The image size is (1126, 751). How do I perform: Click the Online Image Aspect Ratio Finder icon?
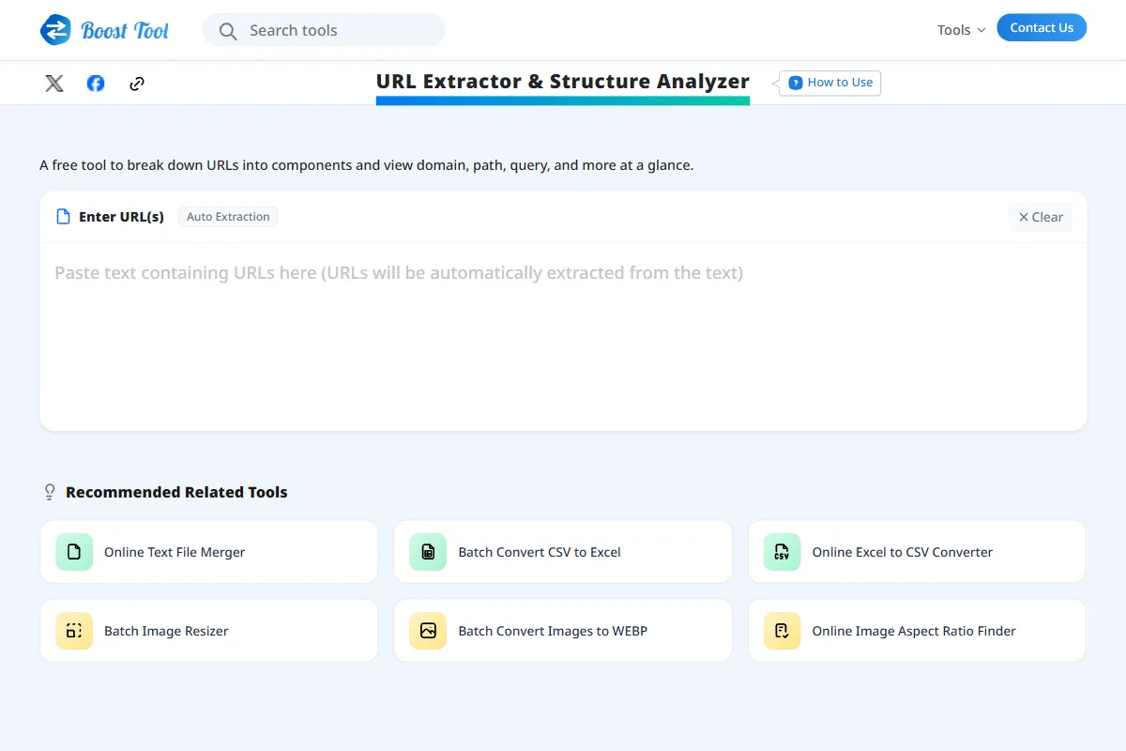click(782, 631)
